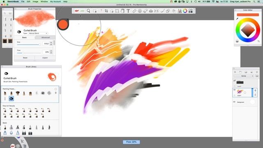Select the Ellipse guide tool
Screen dimensions: 263x148
coord(140,11)
